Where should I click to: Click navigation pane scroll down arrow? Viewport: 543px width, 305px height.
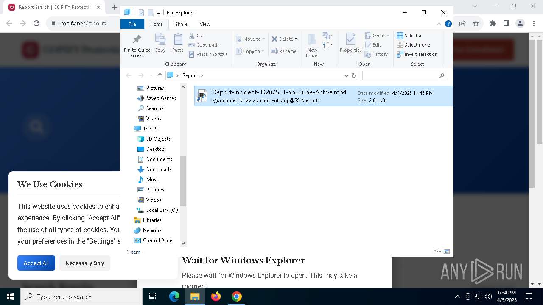[183, 243]
